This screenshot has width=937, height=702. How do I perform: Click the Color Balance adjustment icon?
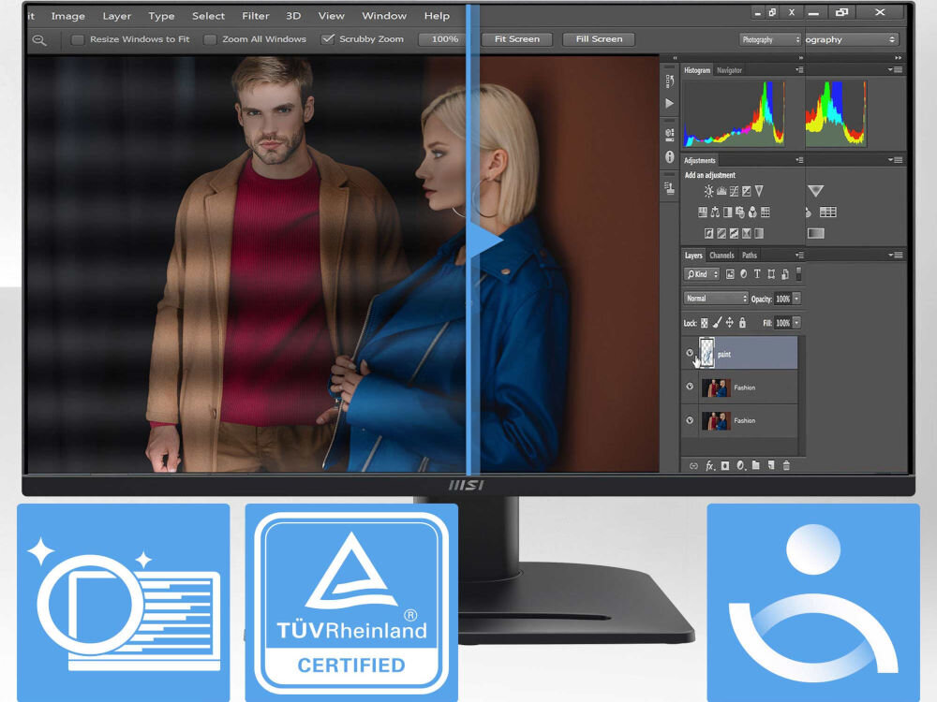click(715, 212)
